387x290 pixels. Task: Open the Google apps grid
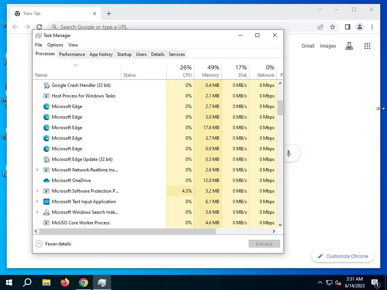367,46
